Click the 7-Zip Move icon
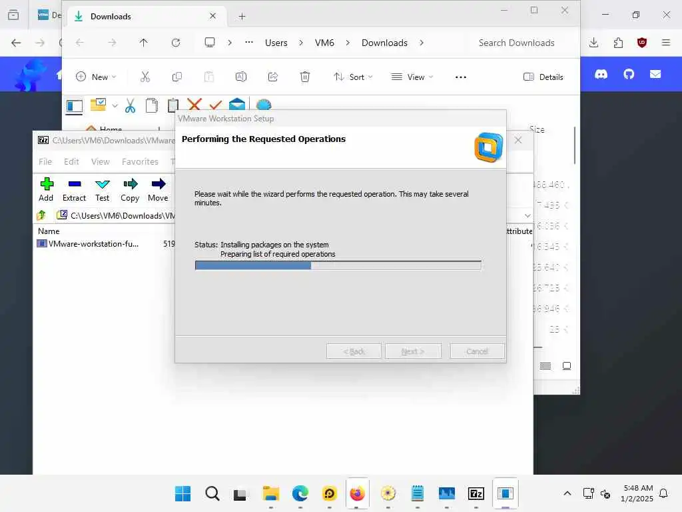The height and width of the screenshot is (512, 682). pos(159,184)
